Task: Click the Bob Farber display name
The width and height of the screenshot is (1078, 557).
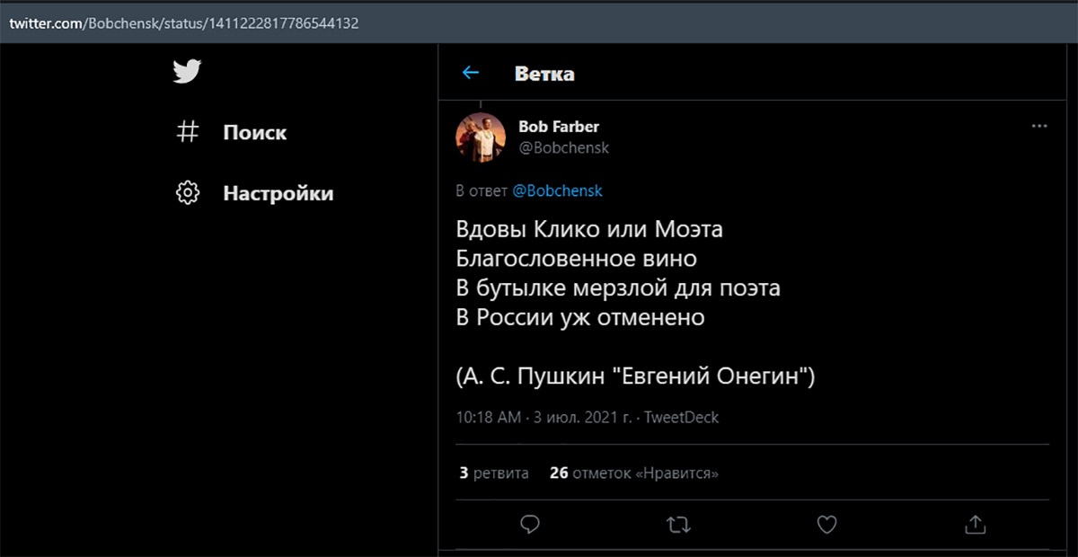Action: (x=559, y=127)
